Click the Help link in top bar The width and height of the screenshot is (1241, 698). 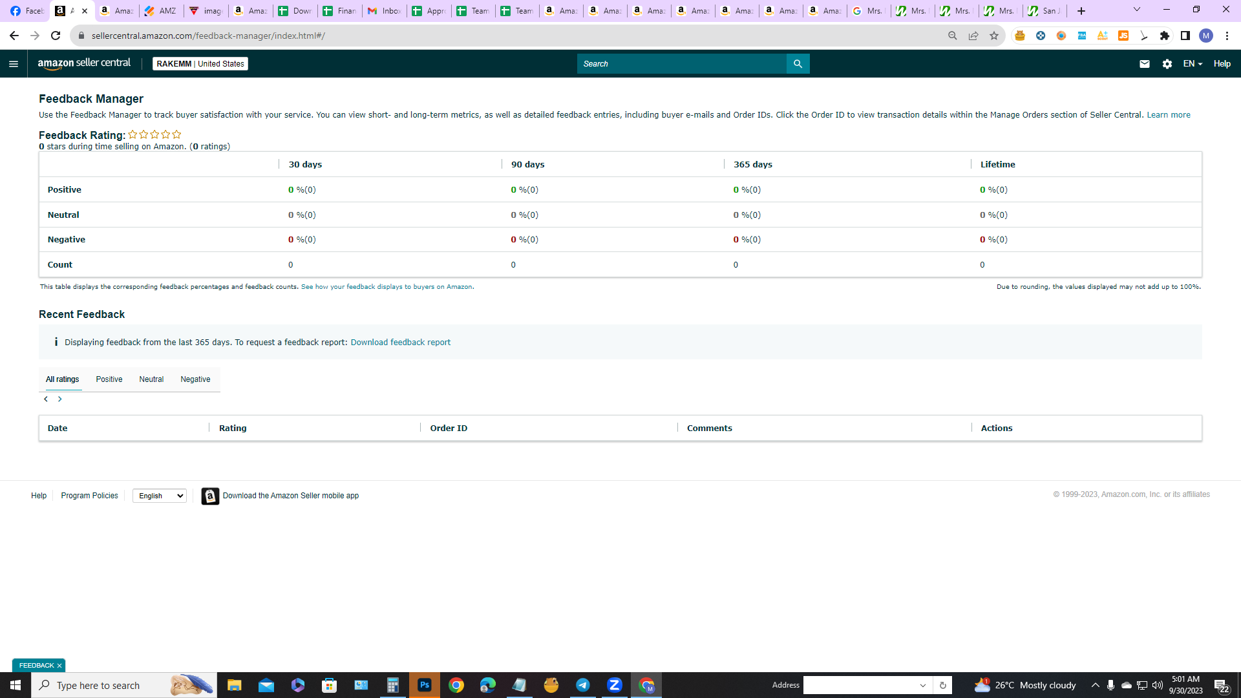[x=1222, y=64]
